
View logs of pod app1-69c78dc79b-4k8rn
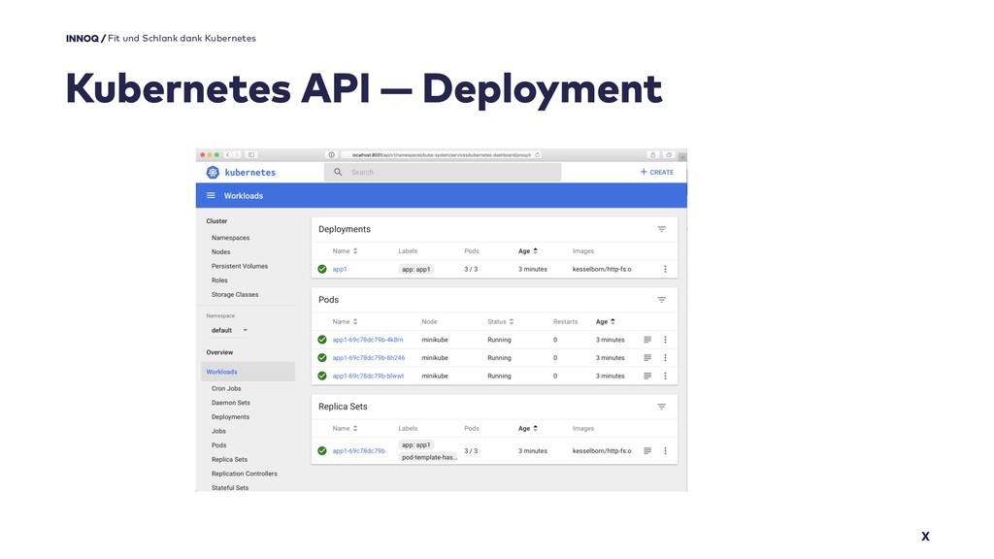(x=647, y=340)
